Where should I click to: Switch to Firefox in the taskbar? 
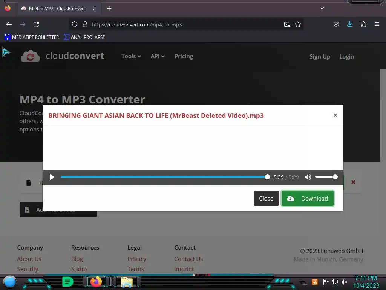click(96, 282)
